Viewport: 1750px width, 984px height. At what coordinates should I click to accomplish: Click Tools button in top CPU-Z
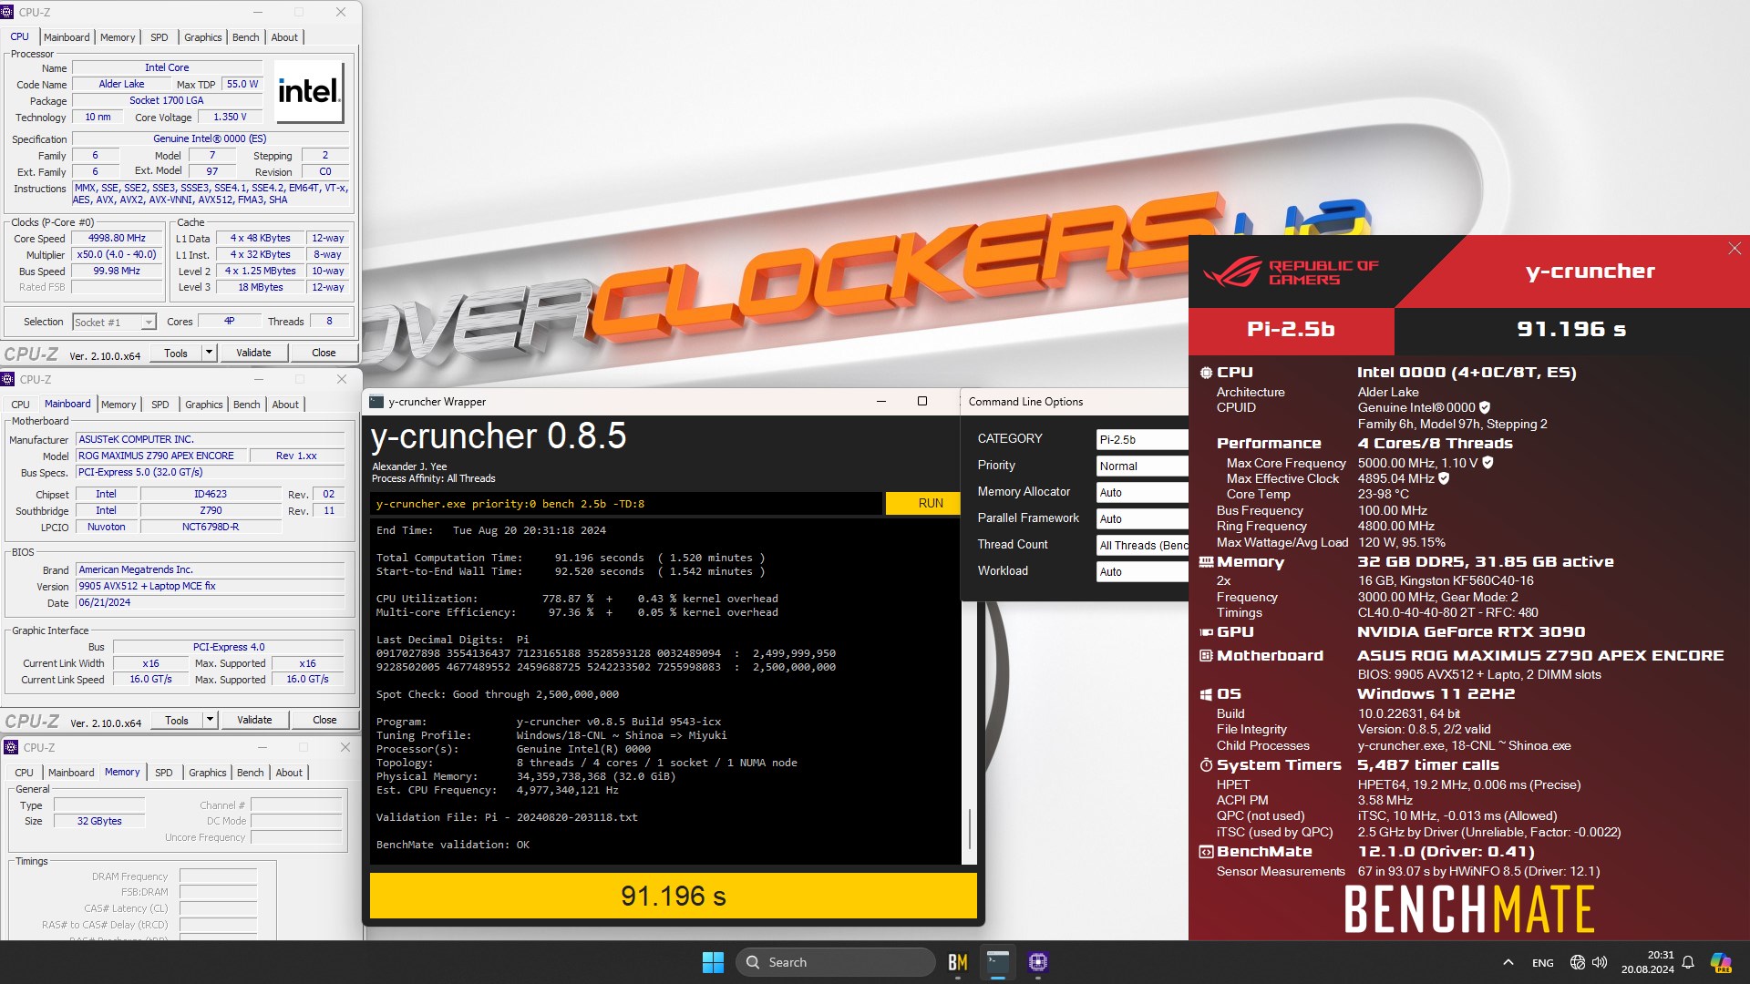176,353
